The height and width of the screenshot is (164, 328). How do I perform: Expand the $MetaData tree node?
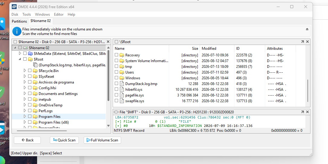pos(20,53)
